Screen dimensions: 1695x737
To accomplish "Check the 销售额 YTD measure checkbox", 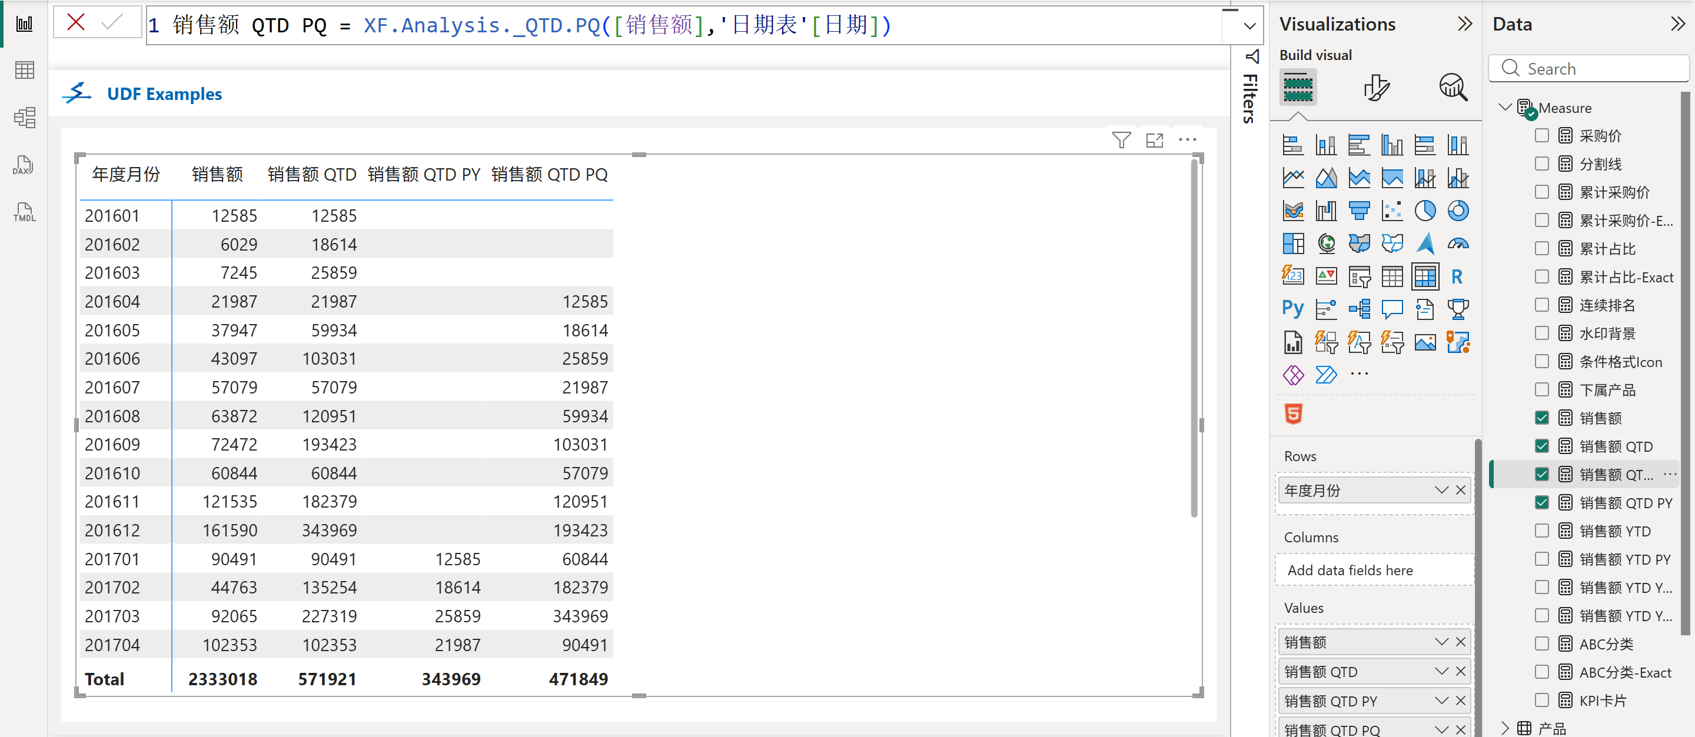I will 1541,531.
